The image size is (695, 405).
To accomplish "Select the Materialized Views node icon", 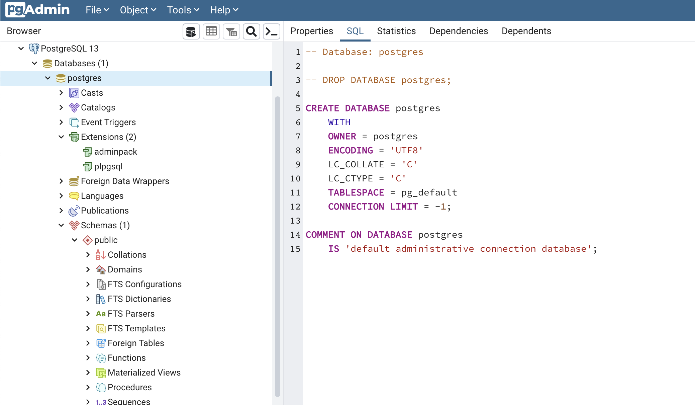I will tap(100, 373).
